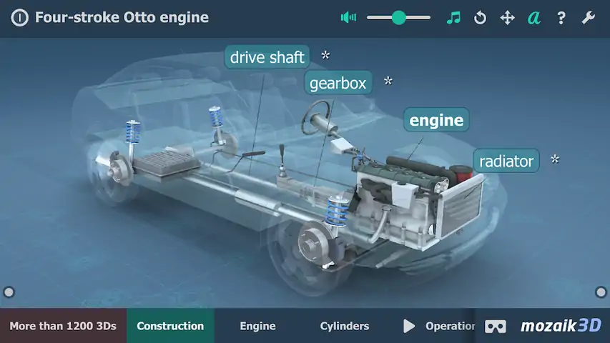
Task: Open help with question mark icon
Action: pyautogui.click(x=561, y=18)
